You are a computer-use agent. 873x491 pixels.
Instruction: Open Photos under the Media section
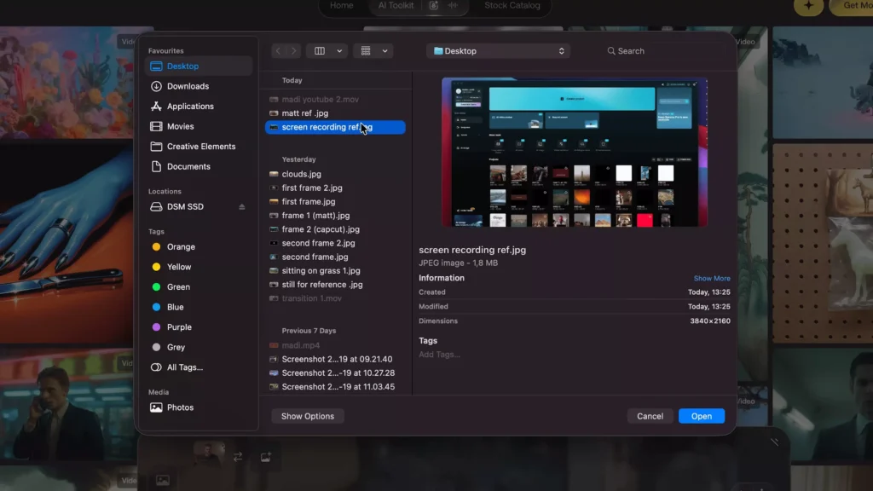pos(181,407)
